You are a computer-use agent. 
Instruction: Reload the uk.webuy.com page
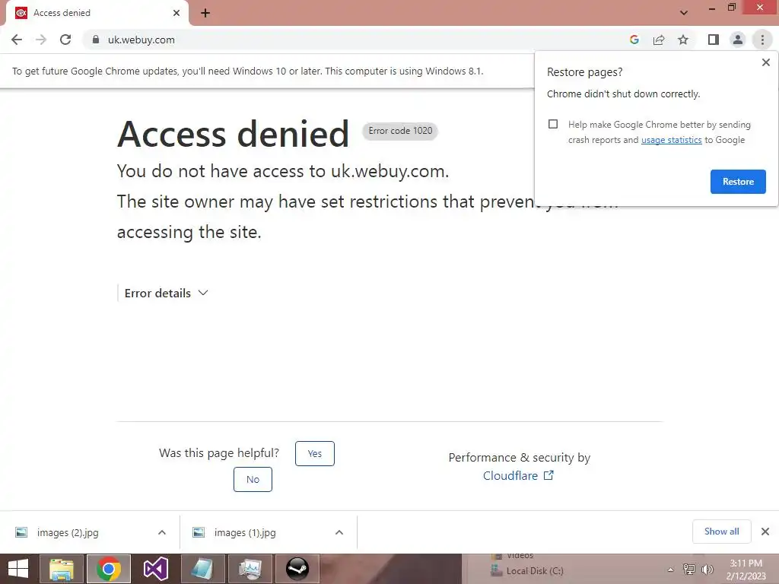[65, 40]
